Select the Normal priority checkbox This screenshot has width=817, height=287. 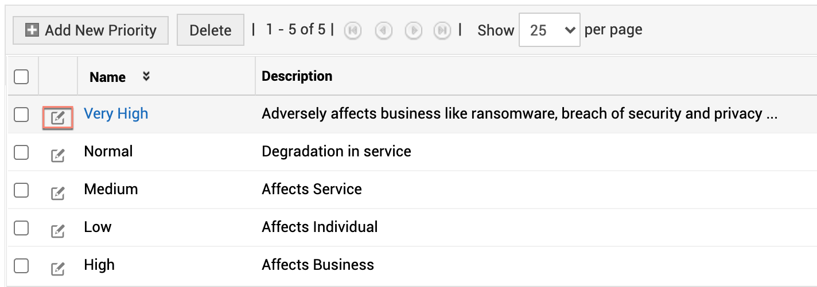pyautogui.click(x=21, y=152)
